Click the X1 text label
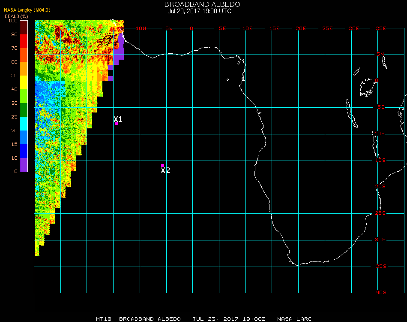The width and height of the screenshot is (407, 322). point(118,119)
